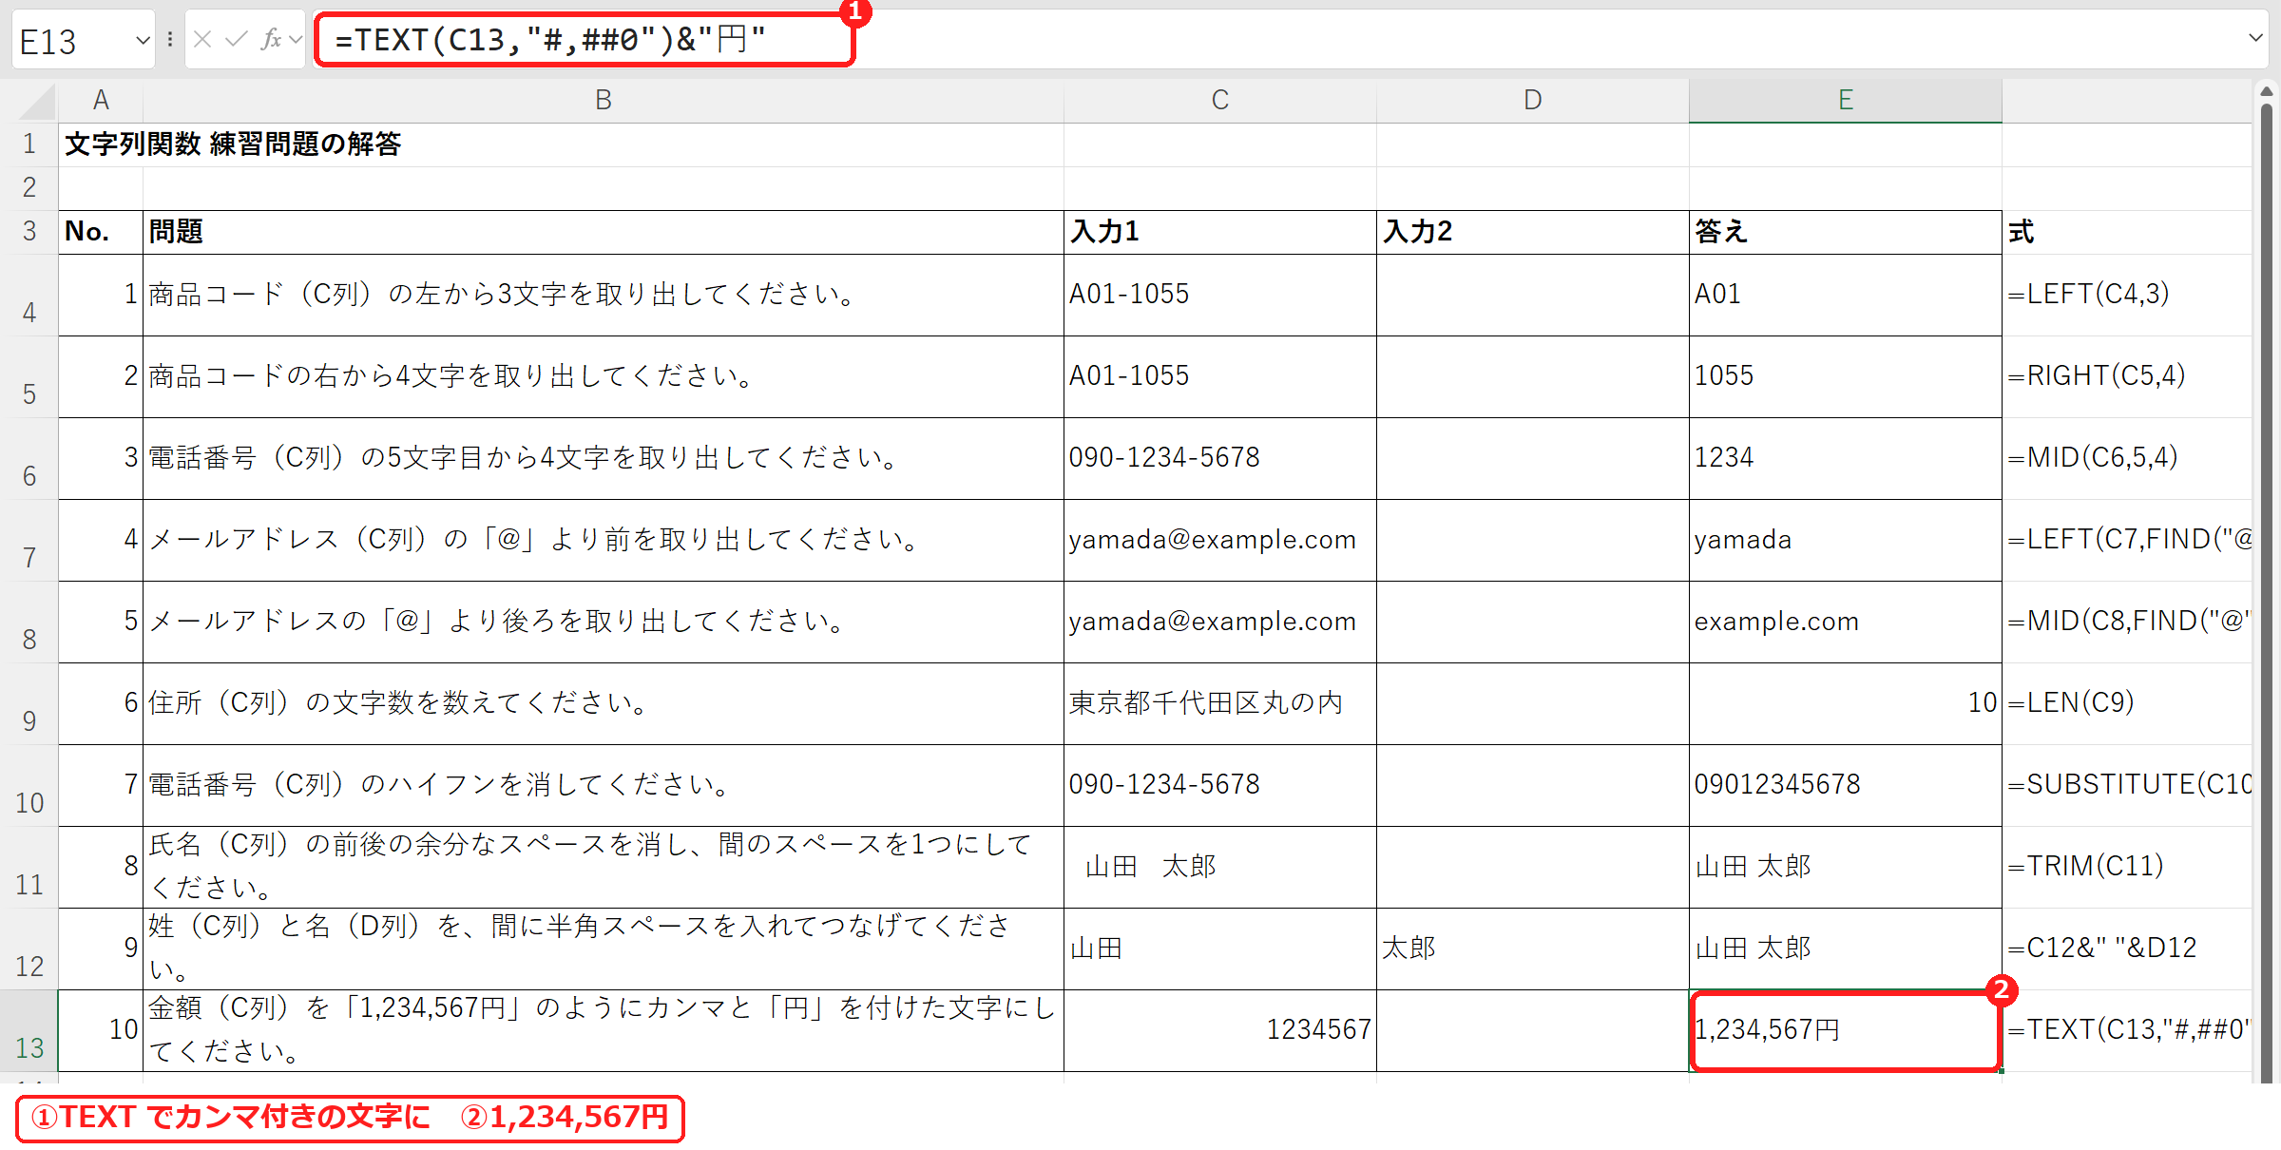2281x1150 pixels.
Task: Click title cell '文字列関数 練習問題の解答'
Action: point(233,144)
